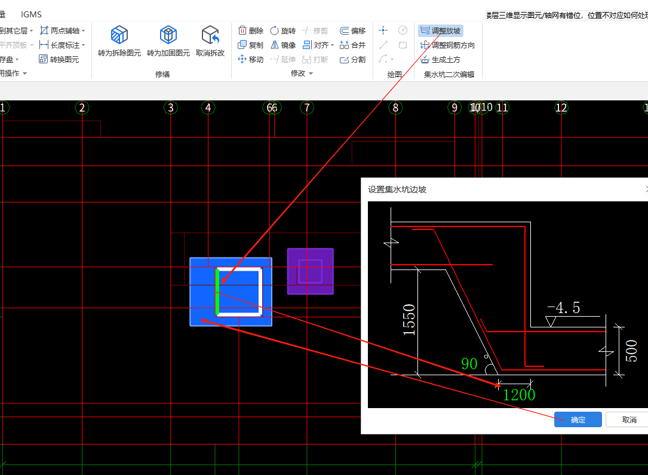
Task: Click the 复制 copy tool
Action: (250, 45)
